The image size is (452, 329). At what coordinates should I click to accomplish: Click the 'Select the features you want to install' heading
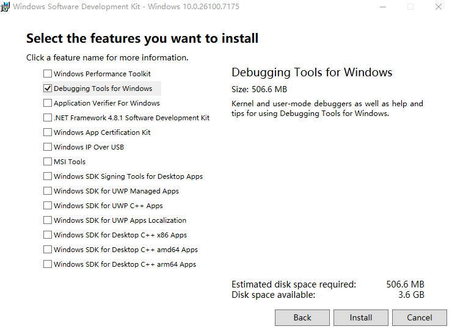[142, 38]
